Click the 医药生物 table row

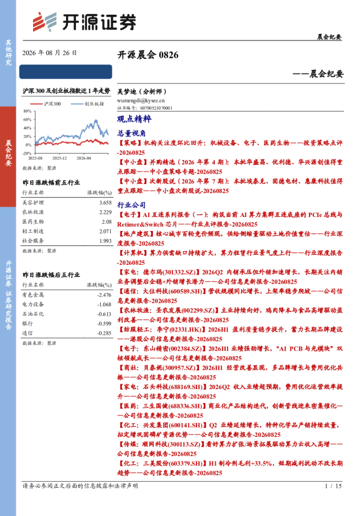67,222
